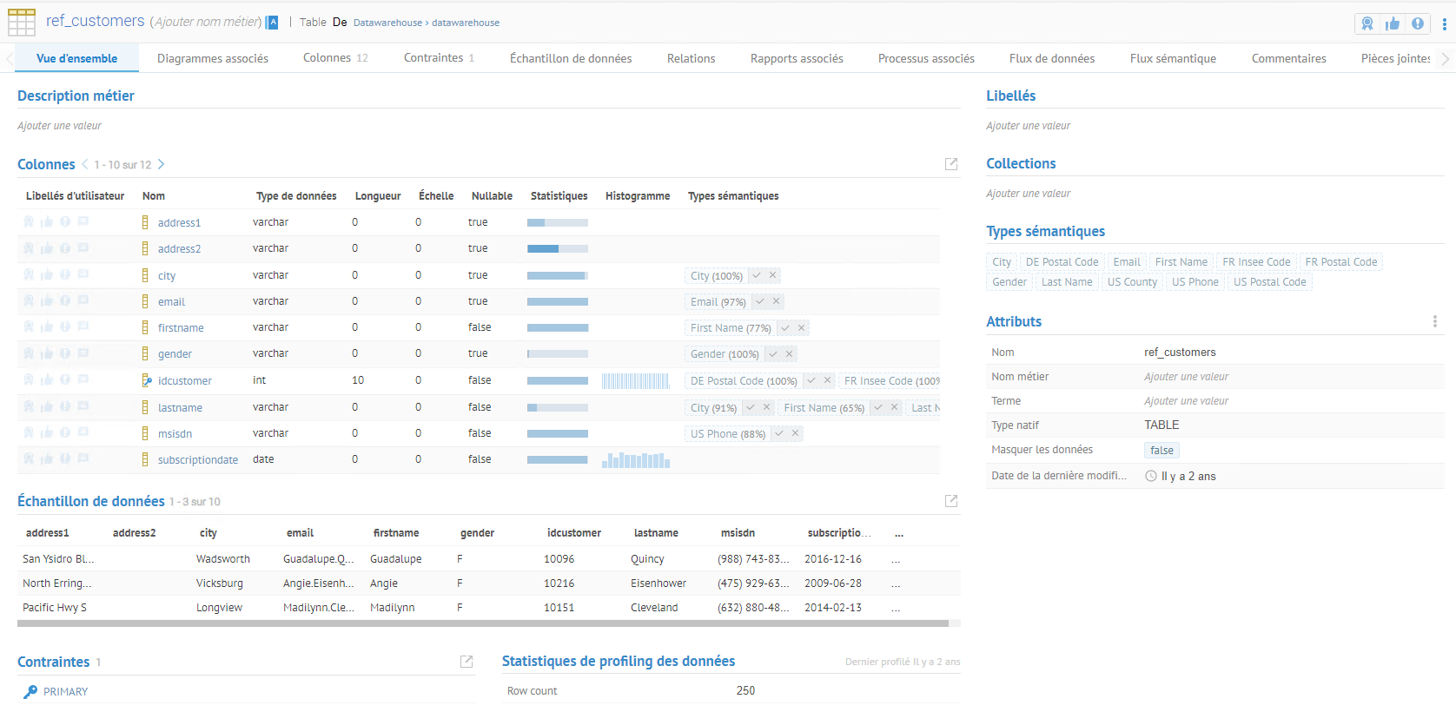The image size is (1456, 712).
Task: Go to next page of Colonnes
Action: [x=162, y=164]
